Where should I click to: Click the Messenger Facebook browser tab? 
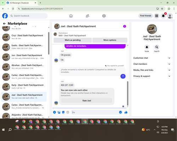click(x=21, y=3)
